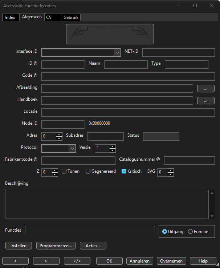The image size is (220, 268).
Task: Increase the SVG spinner value
Action: tap(171, 170)
